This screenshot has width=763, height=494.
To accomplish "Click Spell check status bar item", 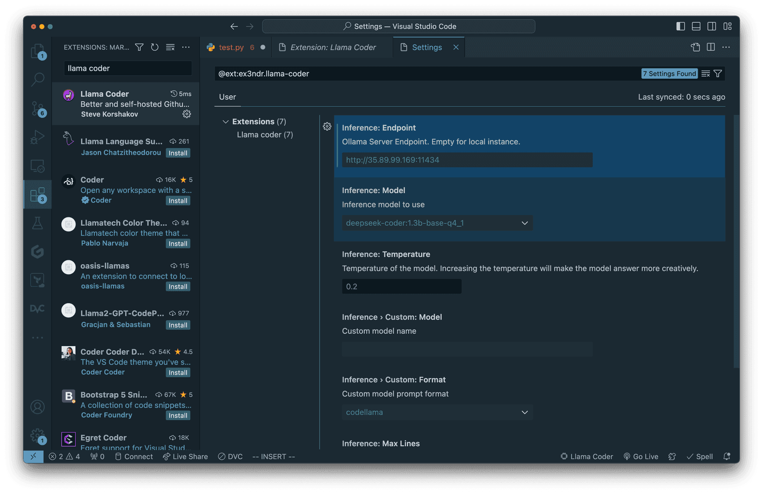I will point(700,456).
